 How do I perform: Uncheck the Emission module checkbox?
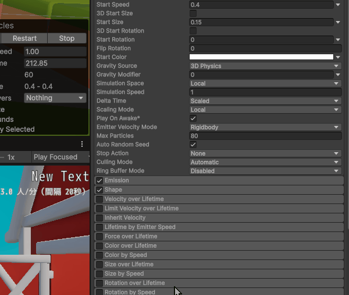pyautogui.click(x=99, y=181)
